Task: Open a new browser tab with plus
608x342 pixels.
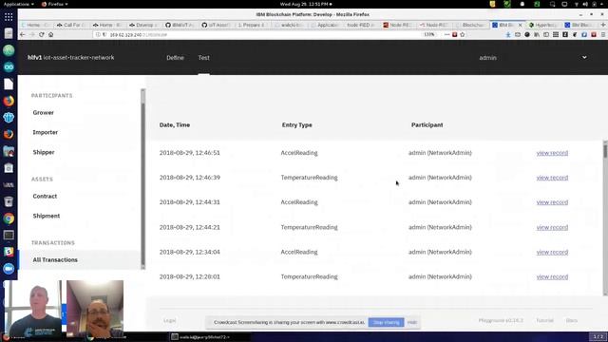Action: pyautogui.click(x=603, y=25)
